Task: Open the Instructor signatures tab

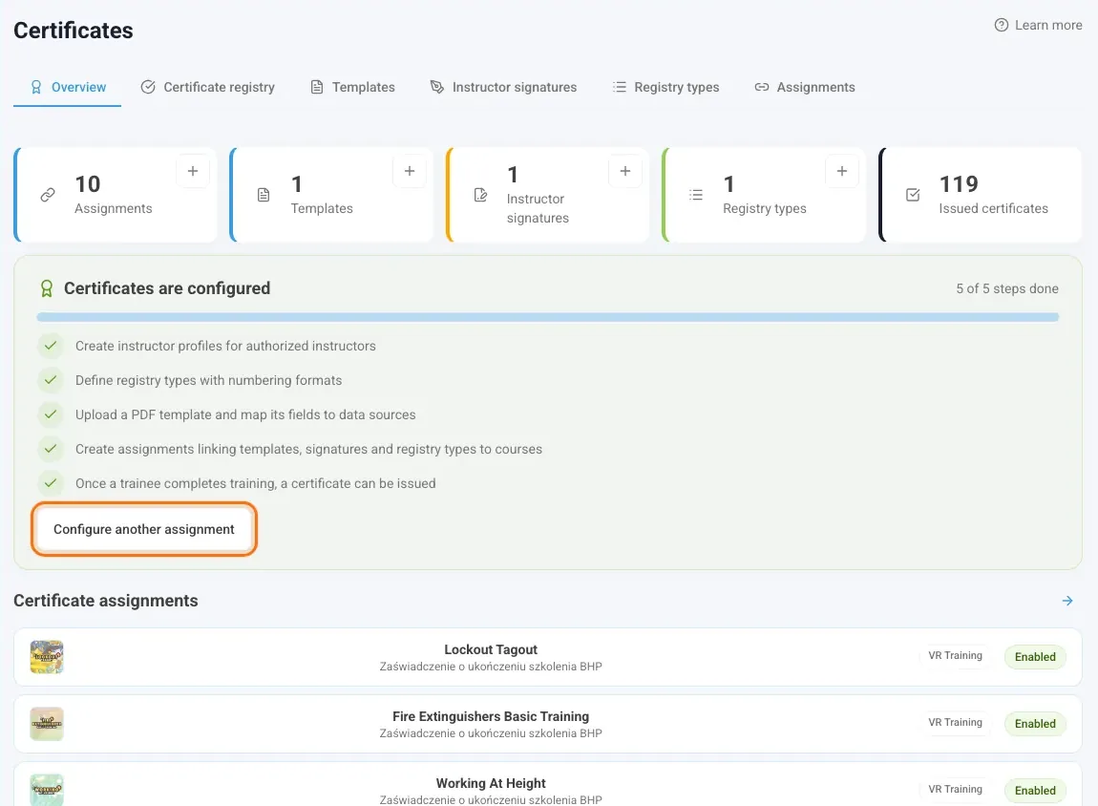Action: (503, 88)
